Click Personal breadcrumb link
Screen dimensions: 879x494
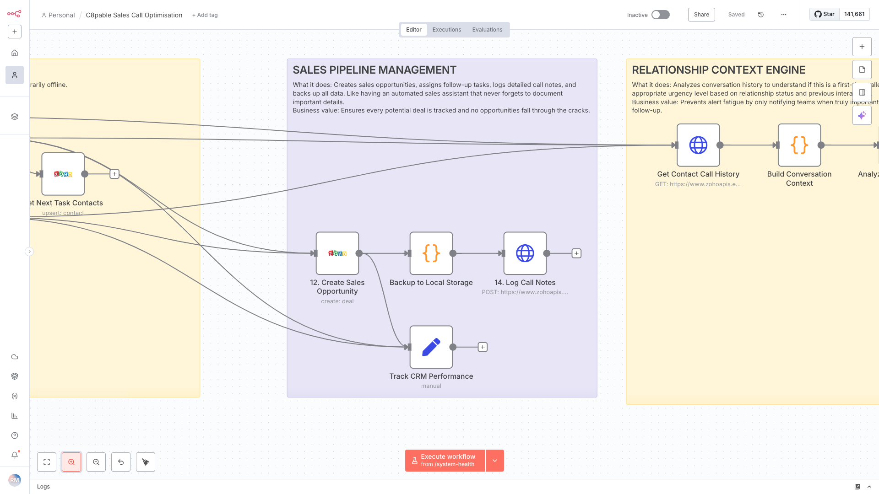[x=58, y=15]
